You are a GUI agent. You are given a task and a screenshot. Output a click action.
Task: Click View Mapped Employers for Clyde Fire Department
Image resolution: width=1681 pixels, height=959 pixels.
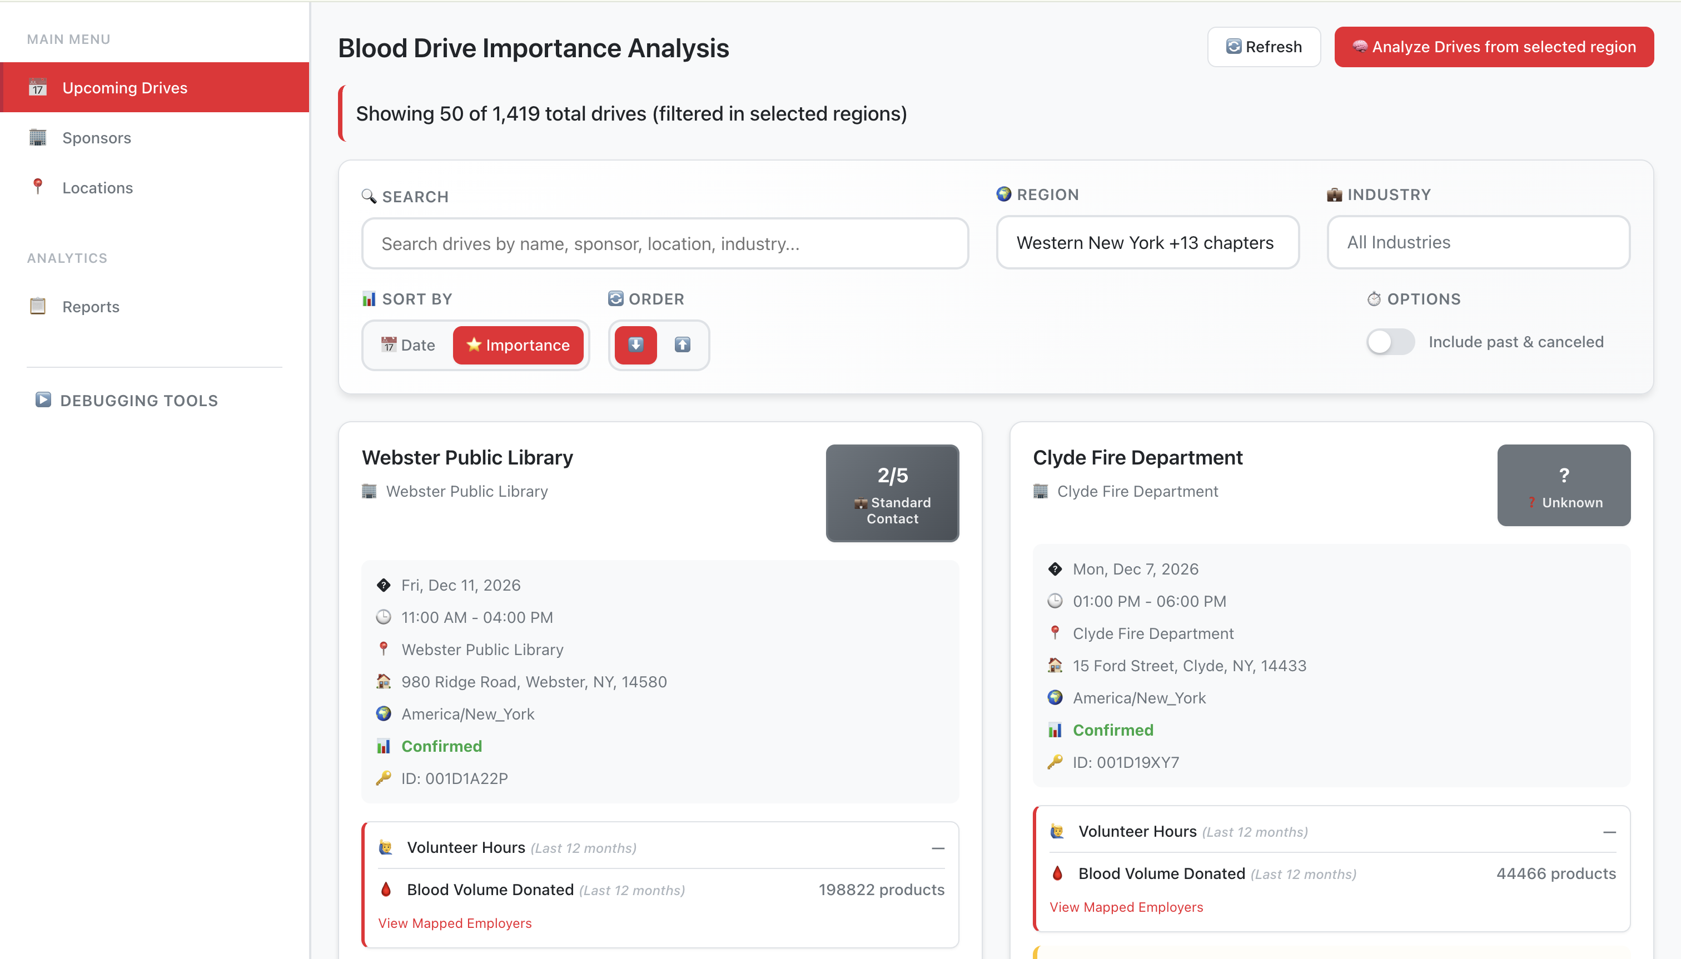click(1126, 908)
